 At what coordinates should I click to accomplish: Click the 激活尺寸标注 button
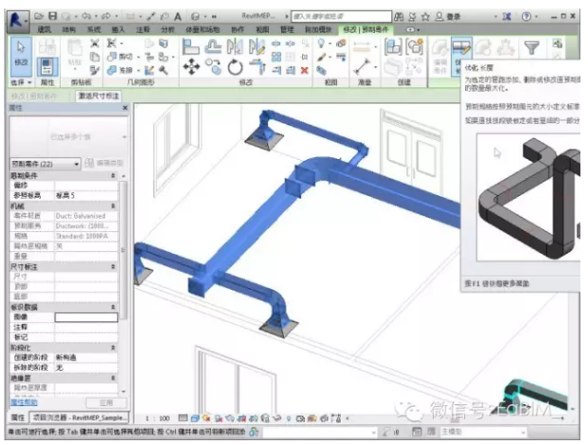(98, 96)
